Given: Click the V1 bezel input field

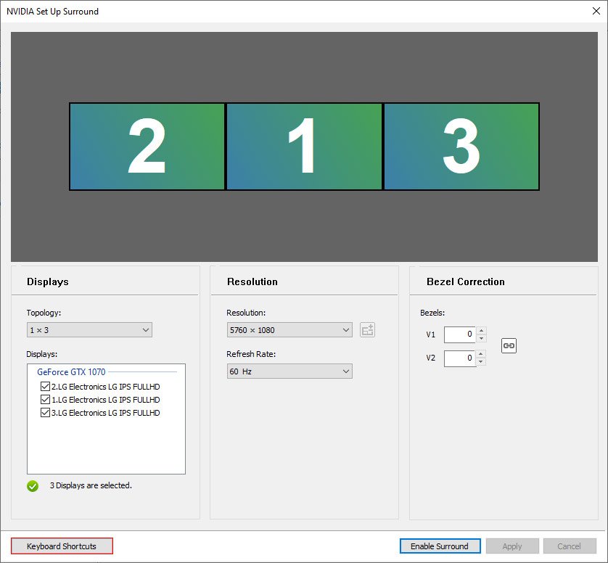Looking at the screenshot, I should [x=459, y=334].
